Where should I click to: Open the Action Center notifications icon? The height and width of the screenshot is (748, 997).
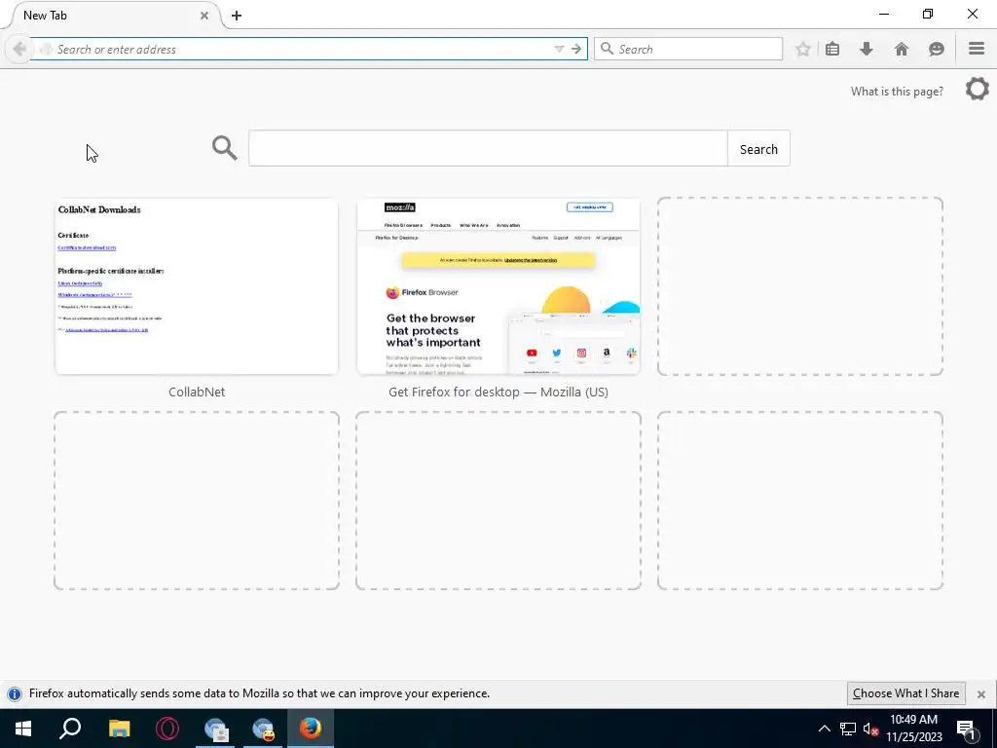966,729
